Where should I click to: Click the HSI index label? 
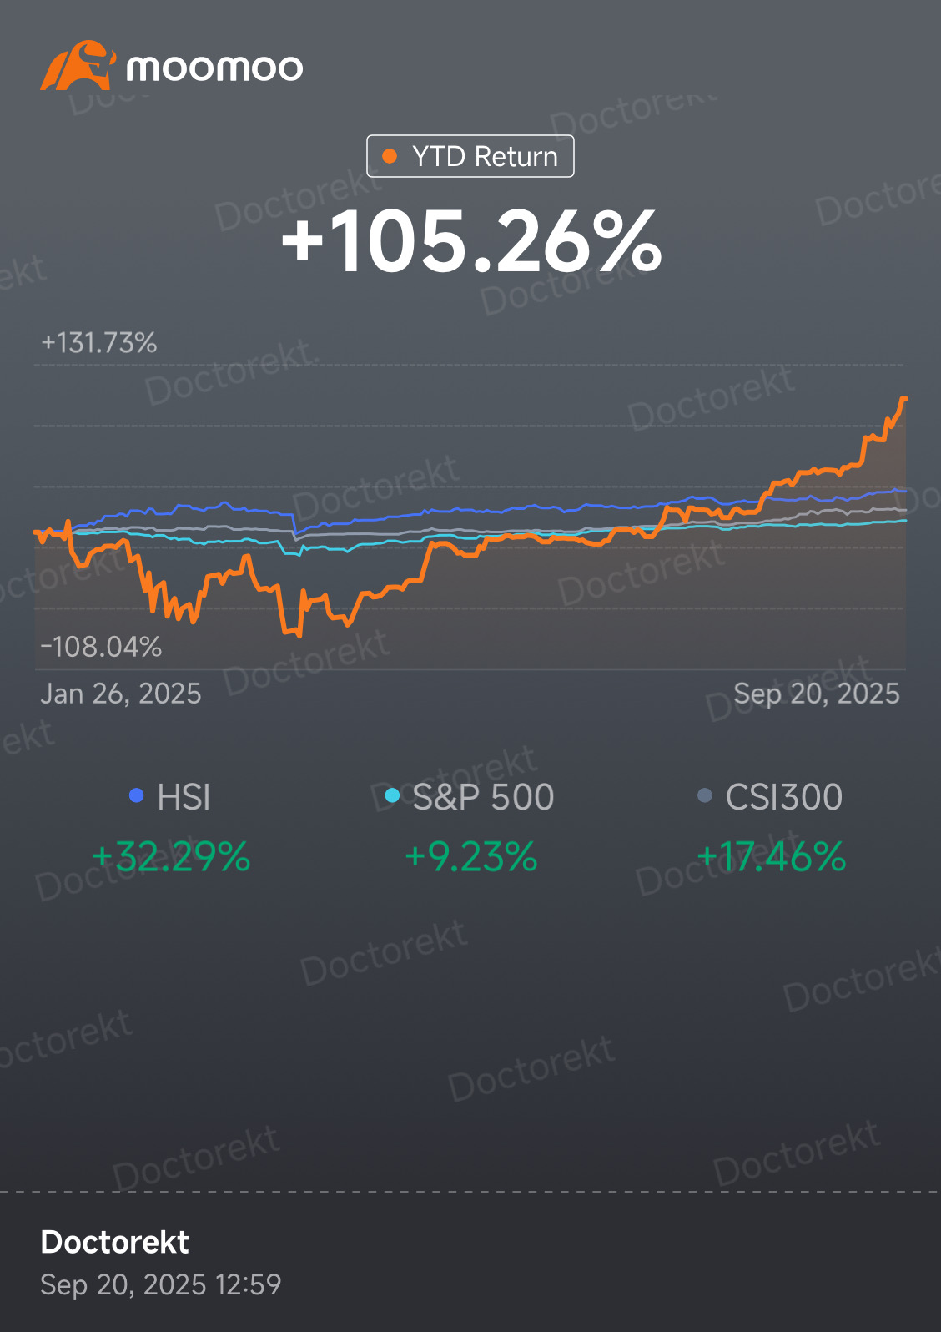pos(184,797)
